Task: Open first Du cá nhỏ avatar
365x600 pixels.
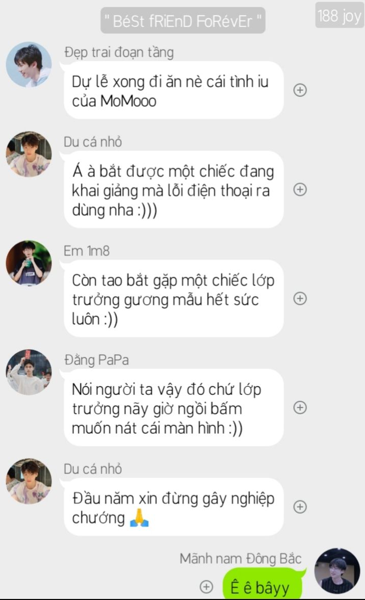Action: point(29,154)
